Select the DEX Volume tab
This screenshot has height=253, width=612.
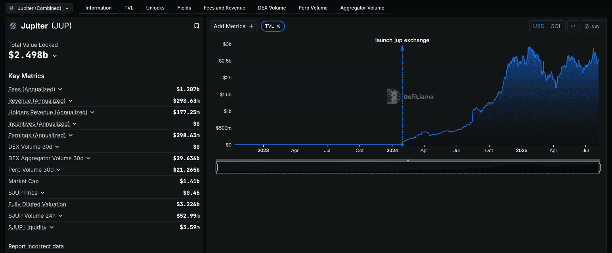[x=272, y=8]
